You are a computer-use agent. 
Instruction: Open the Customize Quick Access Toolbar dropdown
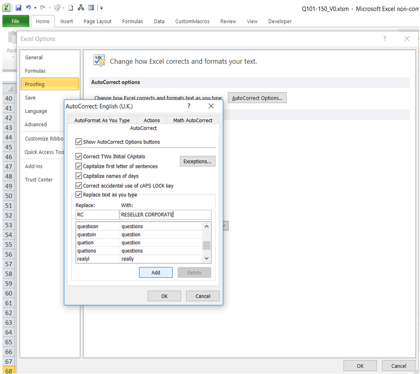[x=101, y=7]
